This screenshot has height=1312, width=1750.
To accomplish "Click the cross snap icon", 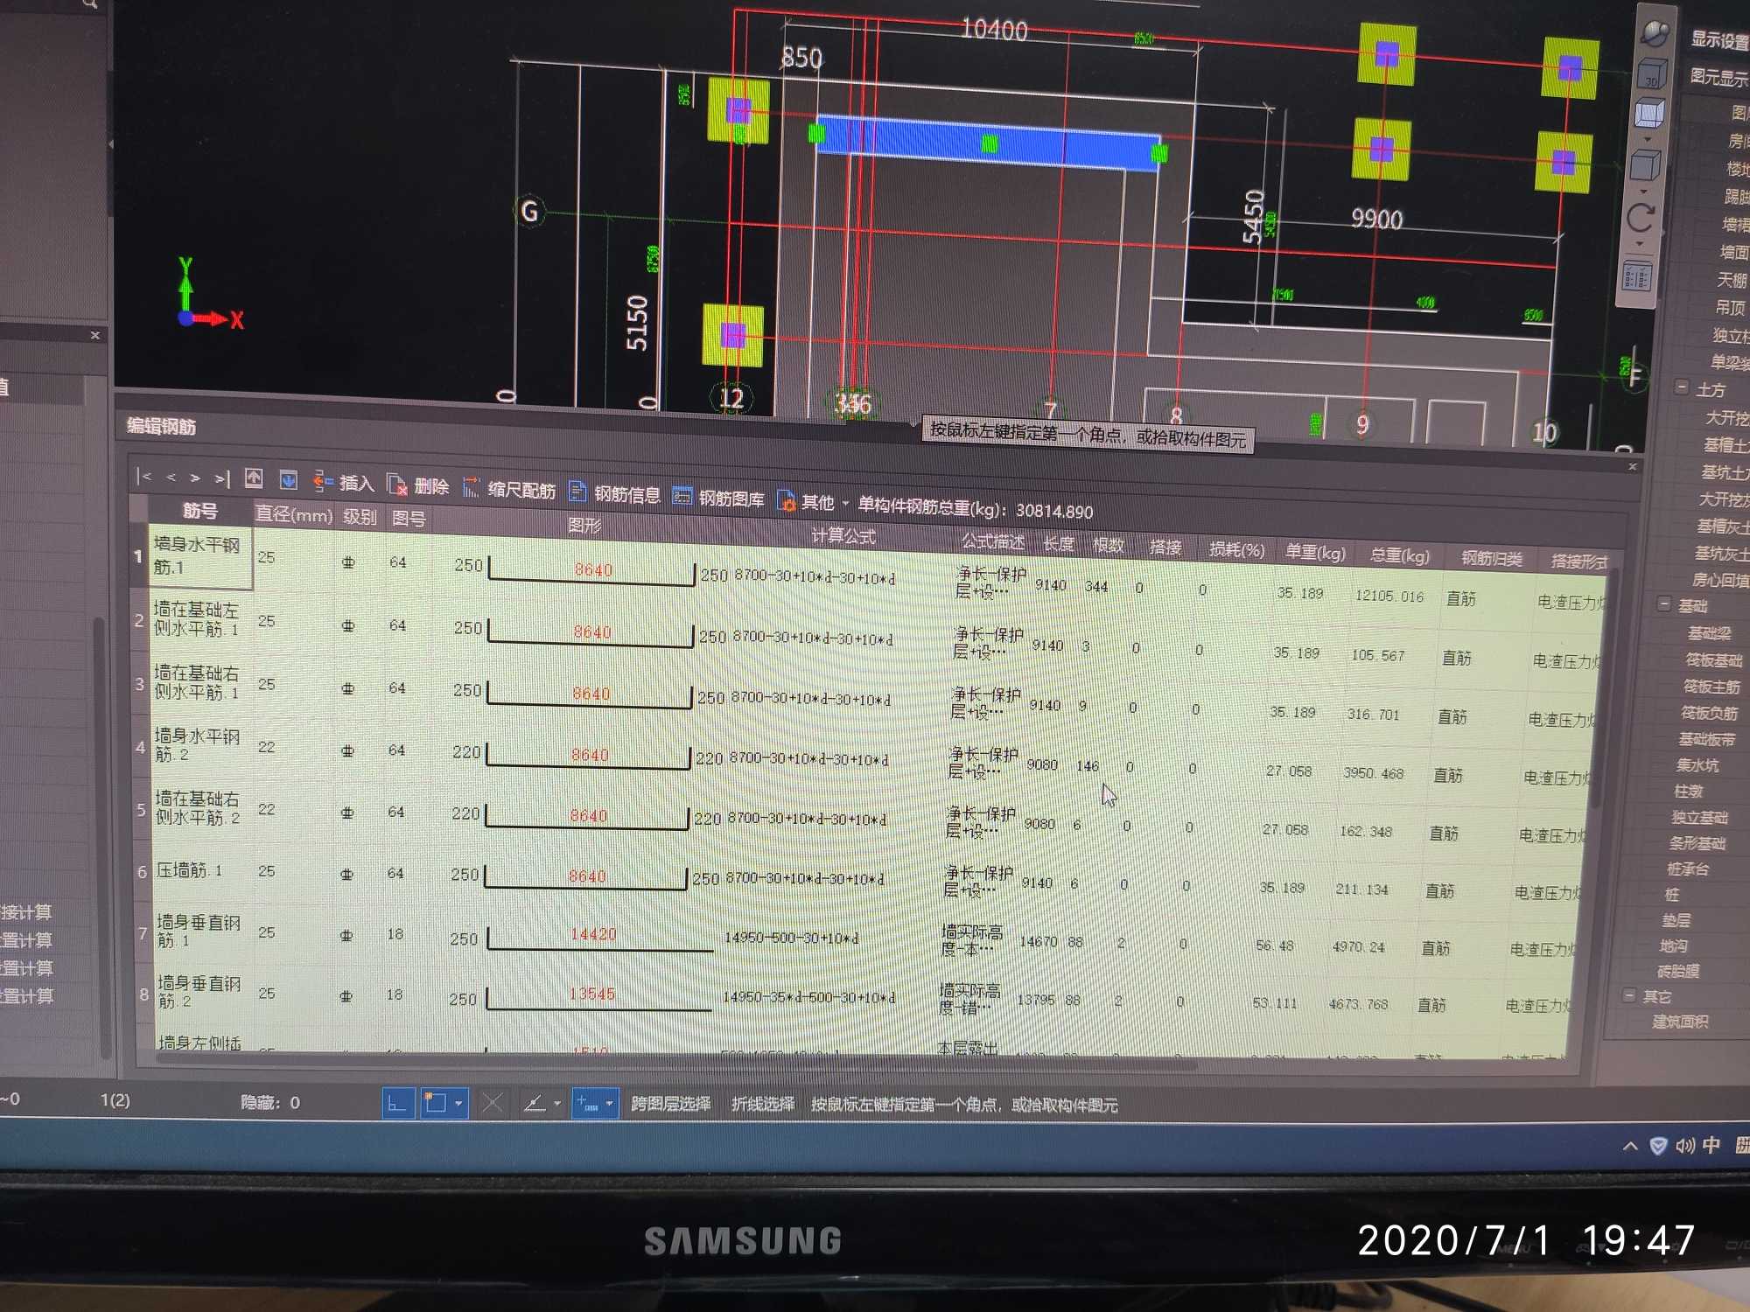I will coord(493,1104).
